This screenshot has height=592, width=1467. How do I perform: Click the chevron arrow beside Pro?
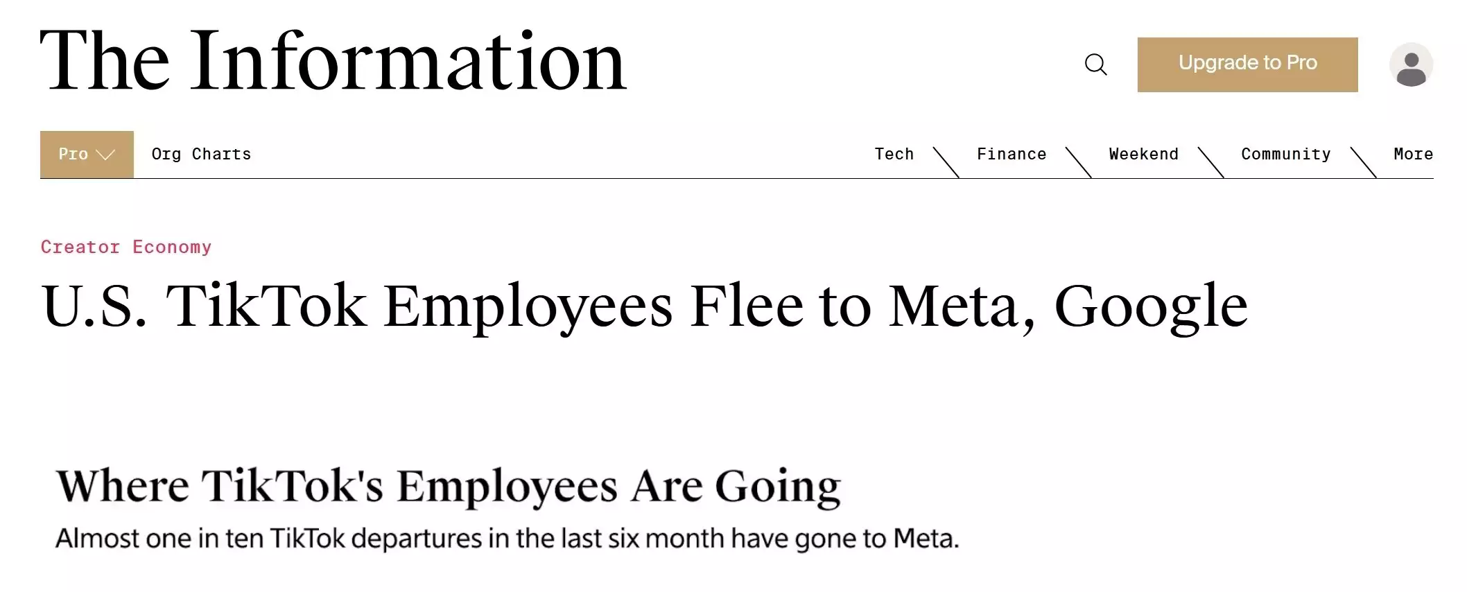[x=105, y=155]
